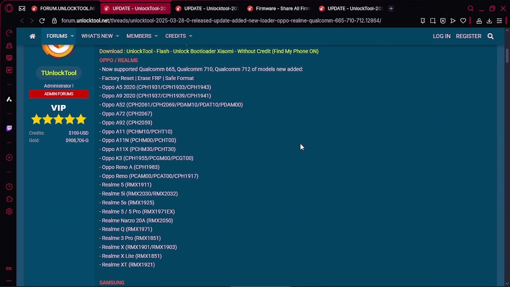The image size is (510, 287).
Task: Switch to the Firmware - Share All Firmware tab
Action: [278, 8]
